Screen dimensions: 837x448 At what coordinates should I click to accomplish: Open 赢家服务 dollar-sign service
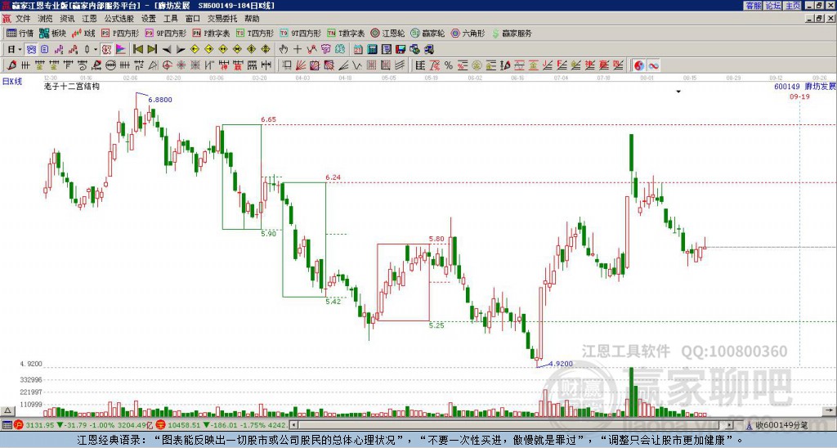tap(512, 33)
